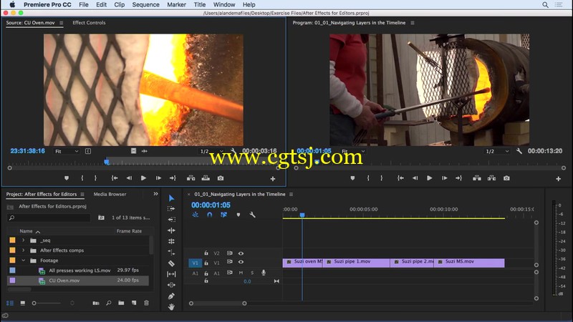Toggle lock on V2 track

[206, 253]
